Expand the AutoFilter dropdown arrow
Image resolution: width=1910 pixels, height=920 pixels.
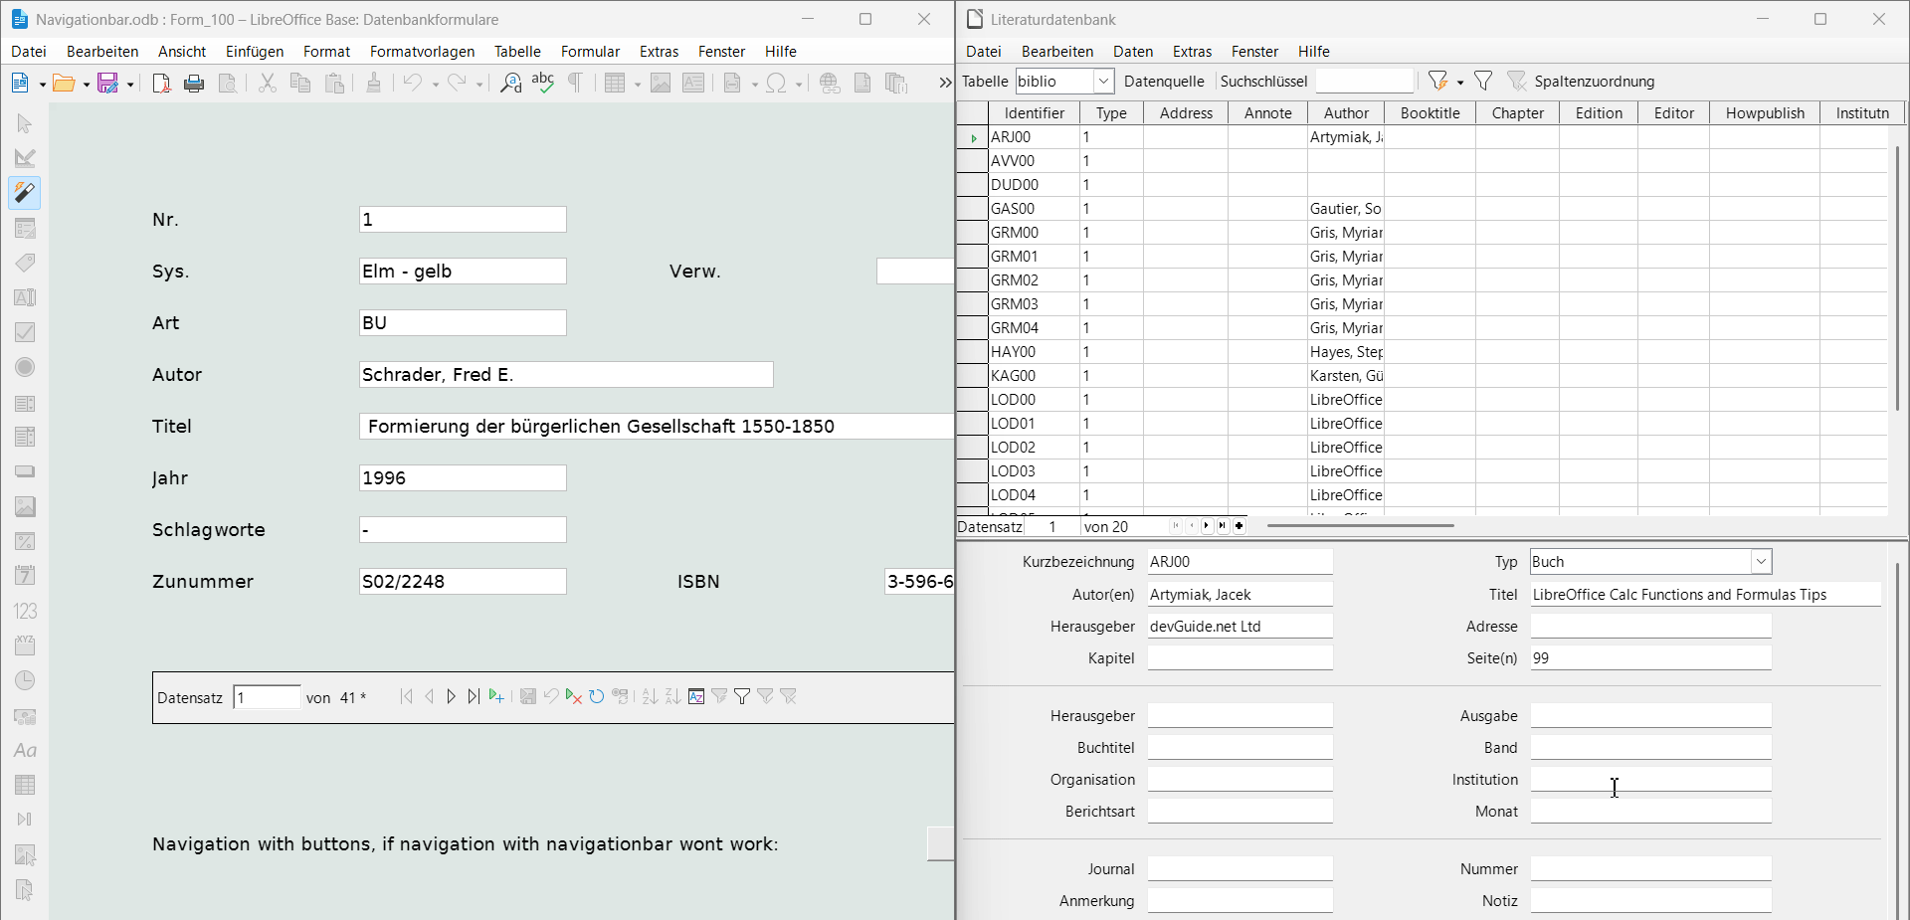(1460, 83)
